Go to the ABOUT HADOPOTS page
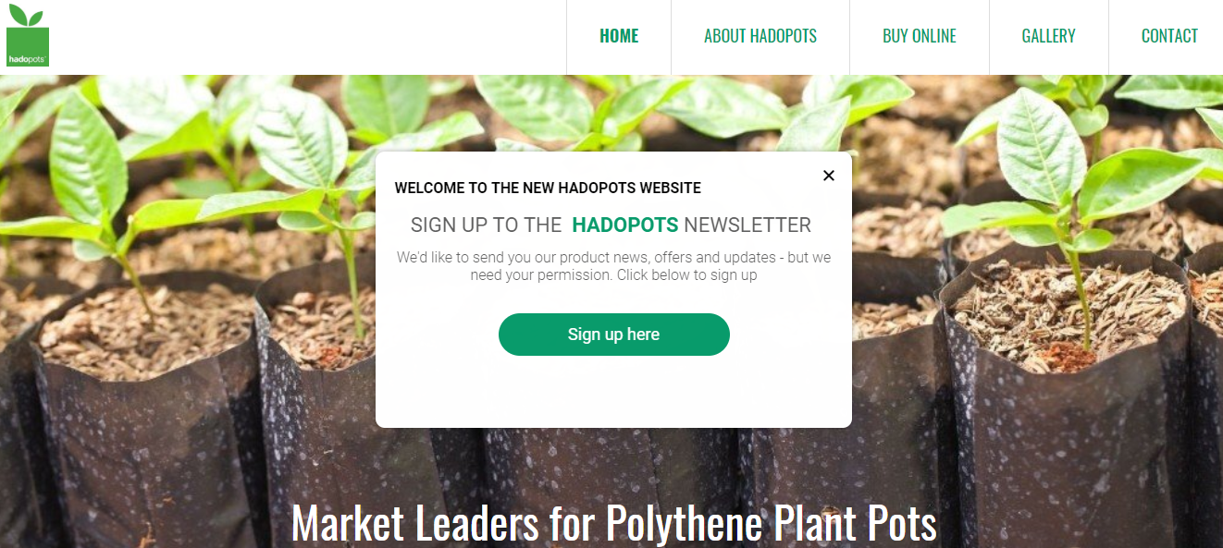Screen dimensions: 1223x548 pyautogui.click(x=760, y=36)
